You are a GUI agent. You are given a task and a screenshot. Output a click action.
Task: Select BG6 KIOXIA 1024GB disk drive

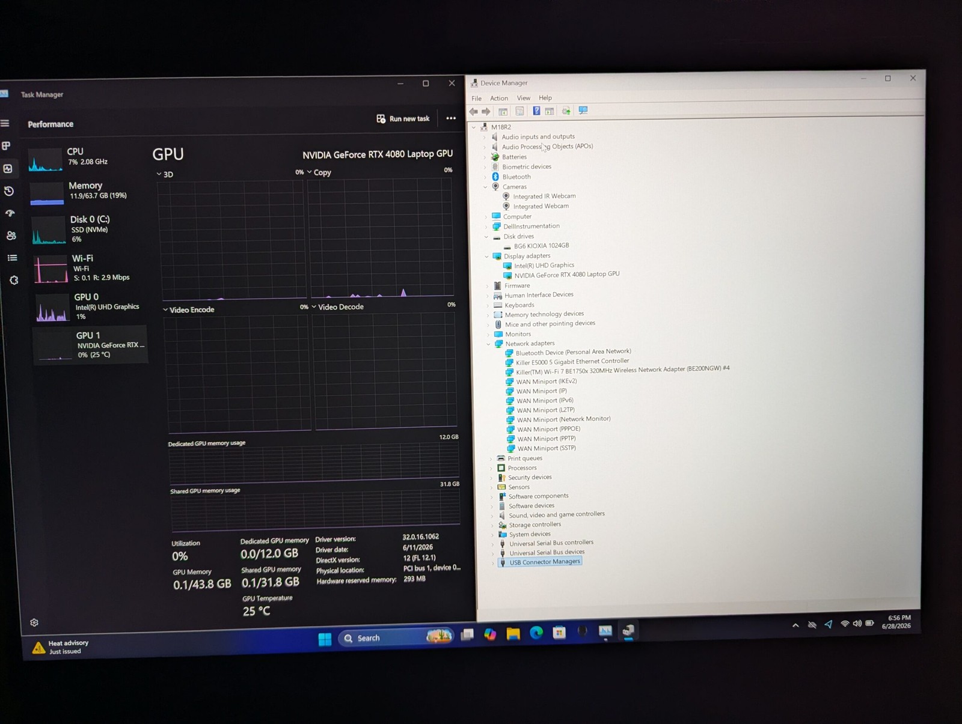[x=536, y=246]
